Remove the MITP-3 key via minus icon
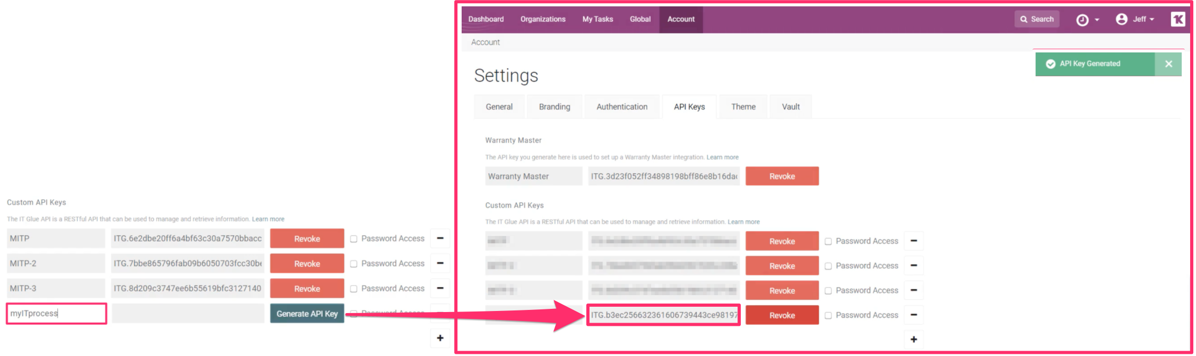The image size is (1196, 356). tap(440, 288)
